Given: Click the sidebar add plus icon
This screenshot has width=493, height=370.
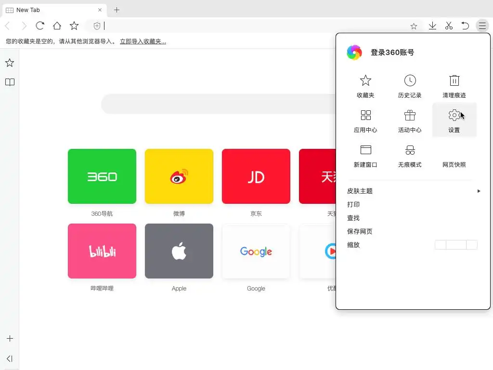Looking at the screenshot, I should tap(10, 339).
